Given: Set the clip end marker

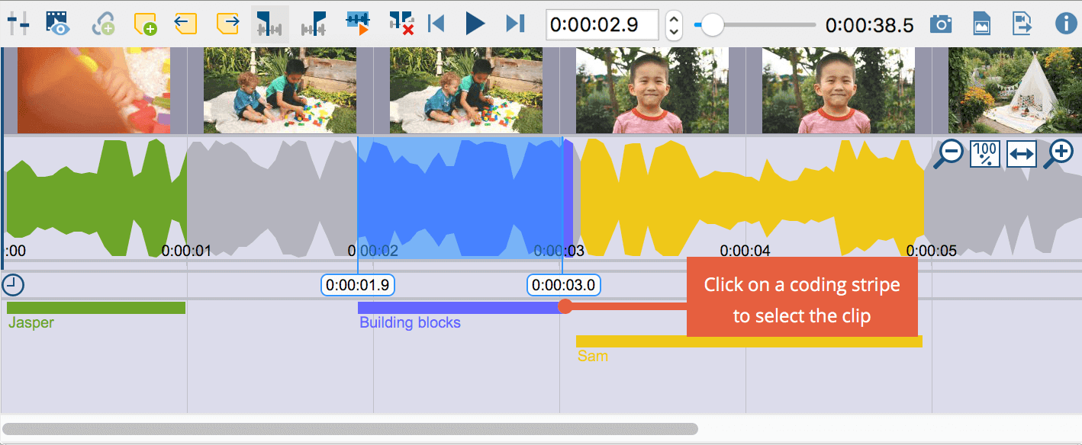Looking at the screenshot, I should [x=314, y=24].
